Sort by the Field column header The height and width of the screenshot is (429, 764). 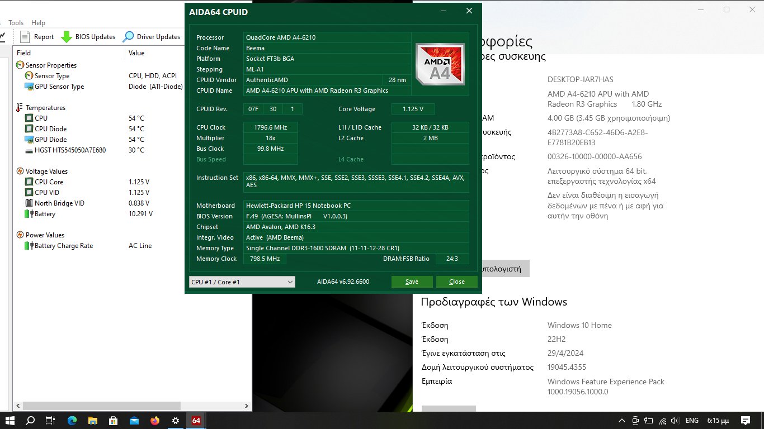pyautogui.click(x=69, y=53)
